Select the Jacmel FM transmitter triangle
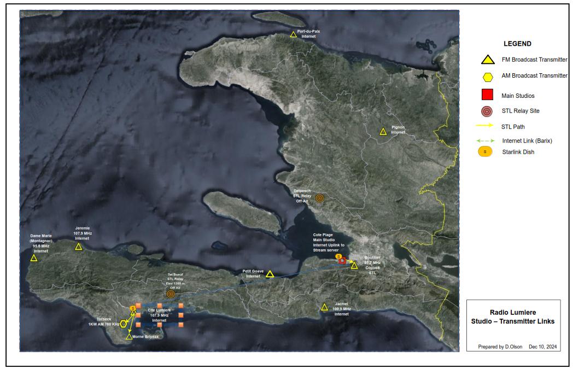The height and width of the screenshot is (369, 573). tap(324, 307)
